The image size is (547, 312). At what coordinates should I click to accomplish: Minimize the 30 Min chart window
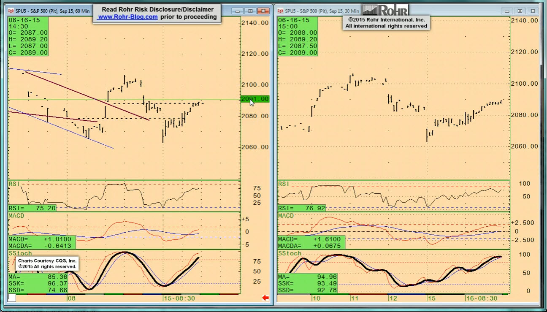point(507,11)
